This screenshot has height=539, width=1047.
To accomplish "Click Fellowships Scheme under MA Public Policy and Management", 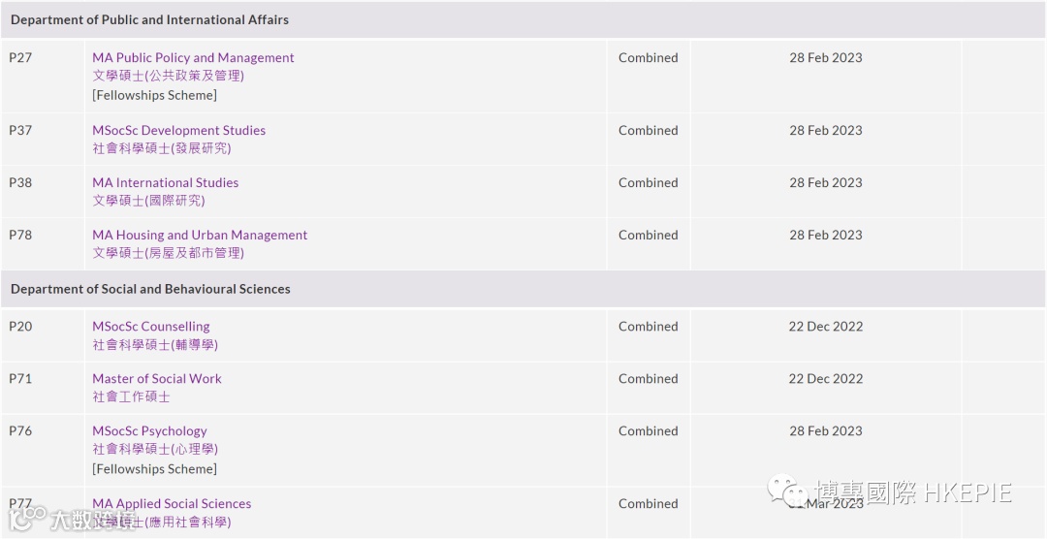I will pyautogui.click(x=154, y=95).
